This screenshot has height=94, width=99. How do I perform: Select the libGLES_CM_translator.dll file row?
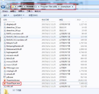pos(45,37)
